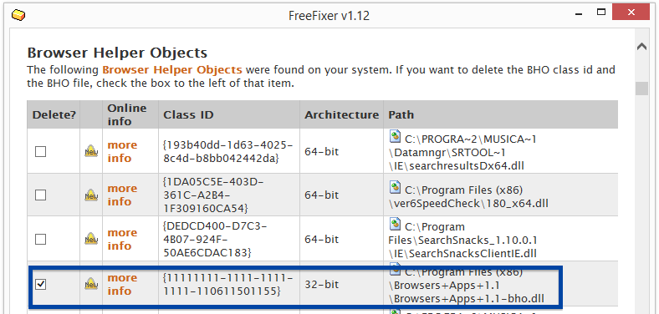
Task: Check the delete box for SearchSnacks BHO
Action: coord(40,240)
